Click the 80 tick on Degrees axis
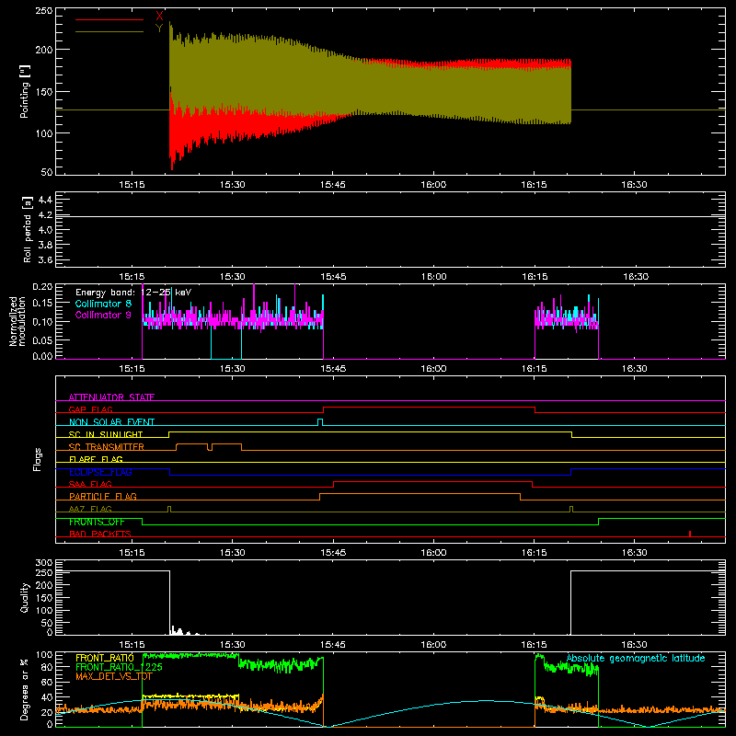The height and width of the screenshot is (736, 736). [47, 666]
